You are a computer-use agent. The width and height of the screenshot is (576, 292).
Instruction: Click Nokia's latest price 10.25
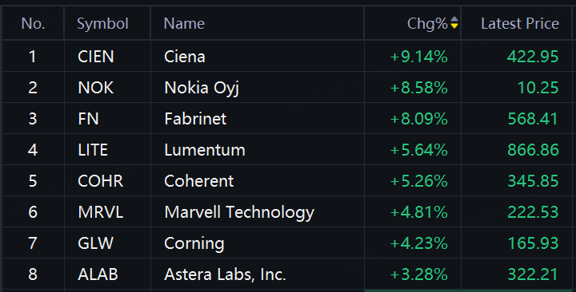538,88
